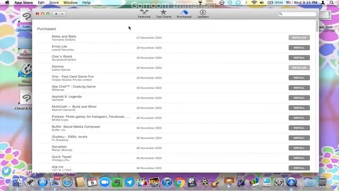Open the App Store menu
The height and width of the screenshot is (191, 339).
(23, 3)
